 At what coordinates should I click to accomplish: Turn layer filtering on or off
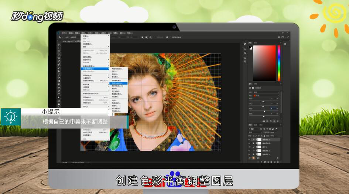coord(276,129)
